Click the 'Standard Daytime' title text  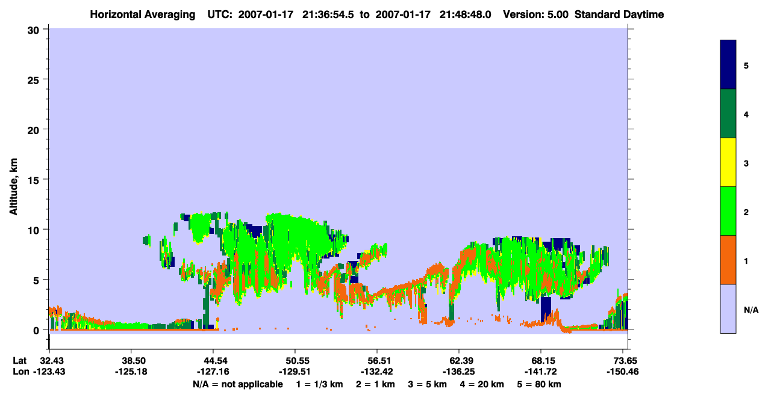pyautogui.click(x=619, y=14)
